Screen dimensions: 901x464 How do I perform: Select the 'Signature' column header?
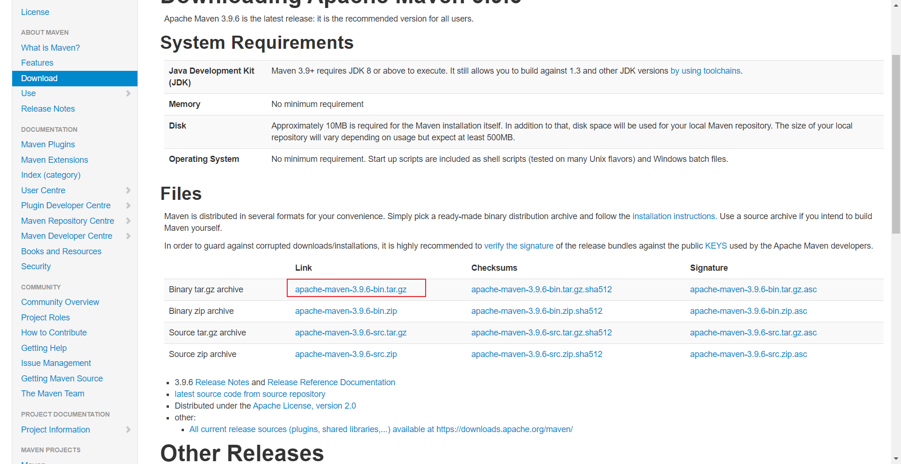709,268
